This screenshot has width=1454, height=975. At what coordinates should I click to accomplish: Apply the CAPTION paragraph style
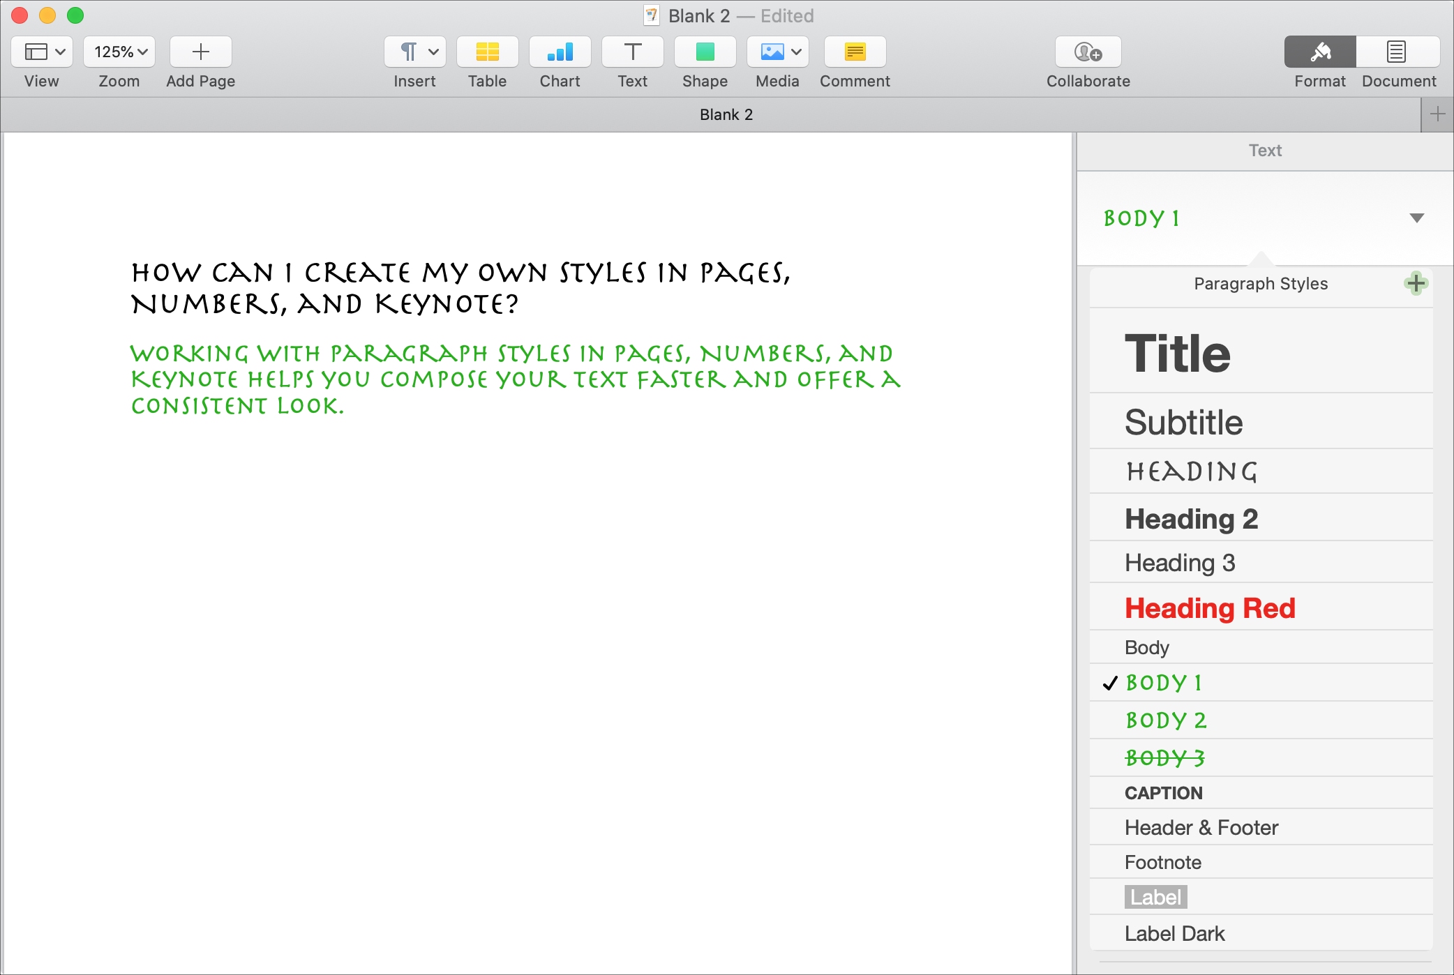click(1261, 793)
